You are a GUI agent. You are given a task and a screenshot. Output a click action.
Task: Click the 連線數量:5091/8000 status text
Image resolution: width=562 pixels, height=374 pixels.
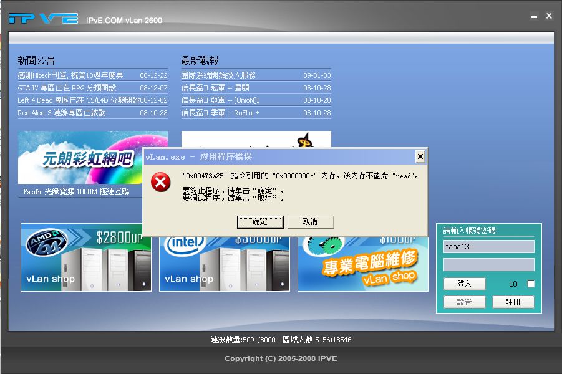[243, 340]
